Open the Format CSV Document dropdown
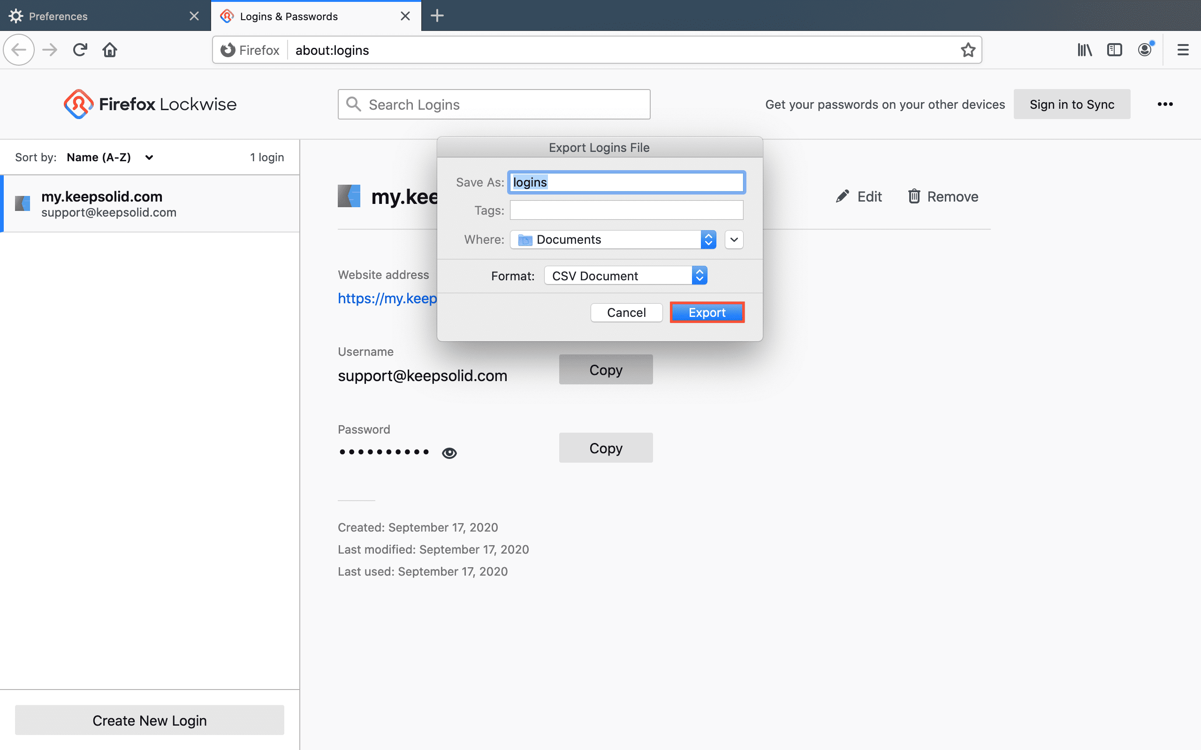Screen dimensions: 1201x750 (x=625, y=276)
